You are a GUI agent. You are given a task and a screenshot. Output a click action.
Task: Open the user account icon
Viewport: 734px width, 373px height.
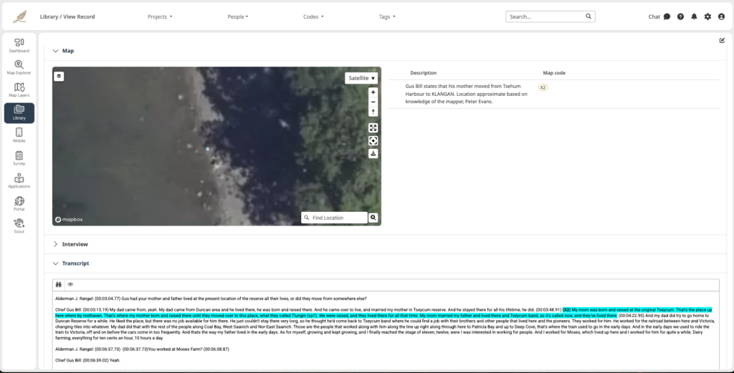pyautogui.click(x=721, y=16)
